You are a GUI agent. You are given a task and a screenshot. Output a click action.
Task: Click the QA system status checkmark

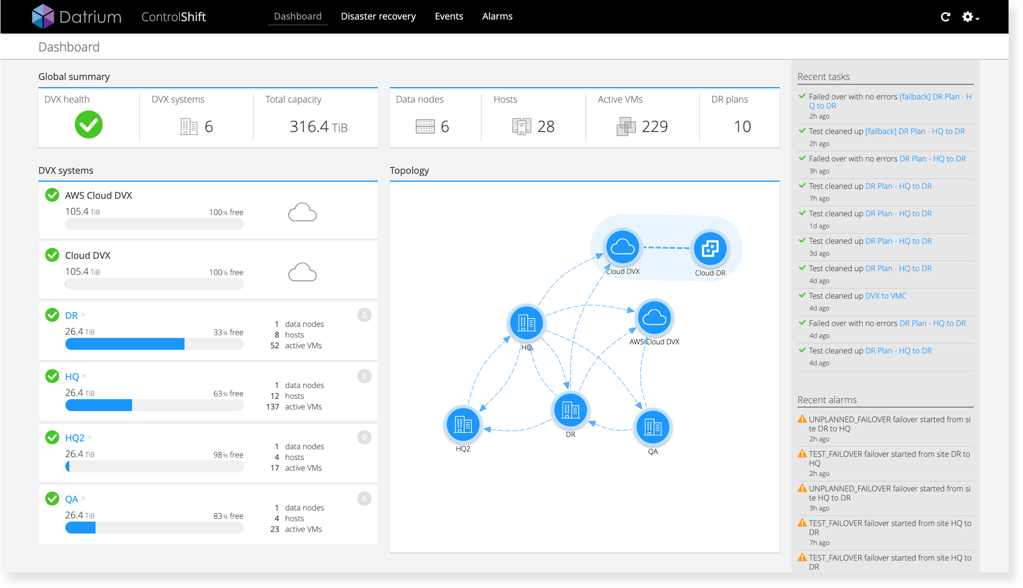[52, 499]
